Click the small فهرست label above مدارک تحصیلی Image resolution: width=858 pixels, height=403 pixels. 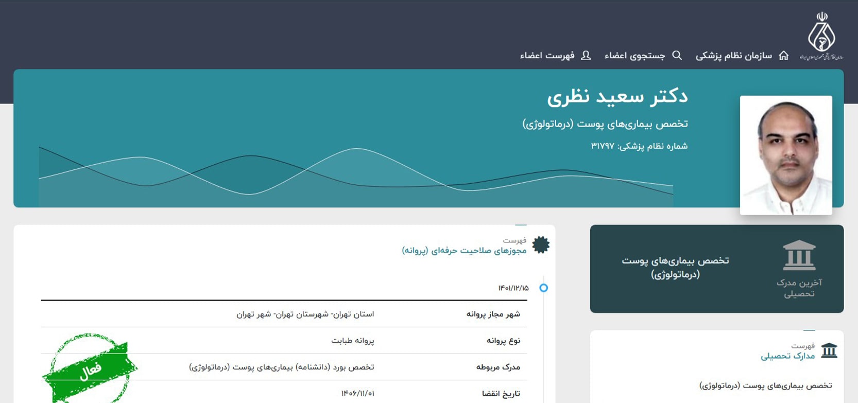803,346
